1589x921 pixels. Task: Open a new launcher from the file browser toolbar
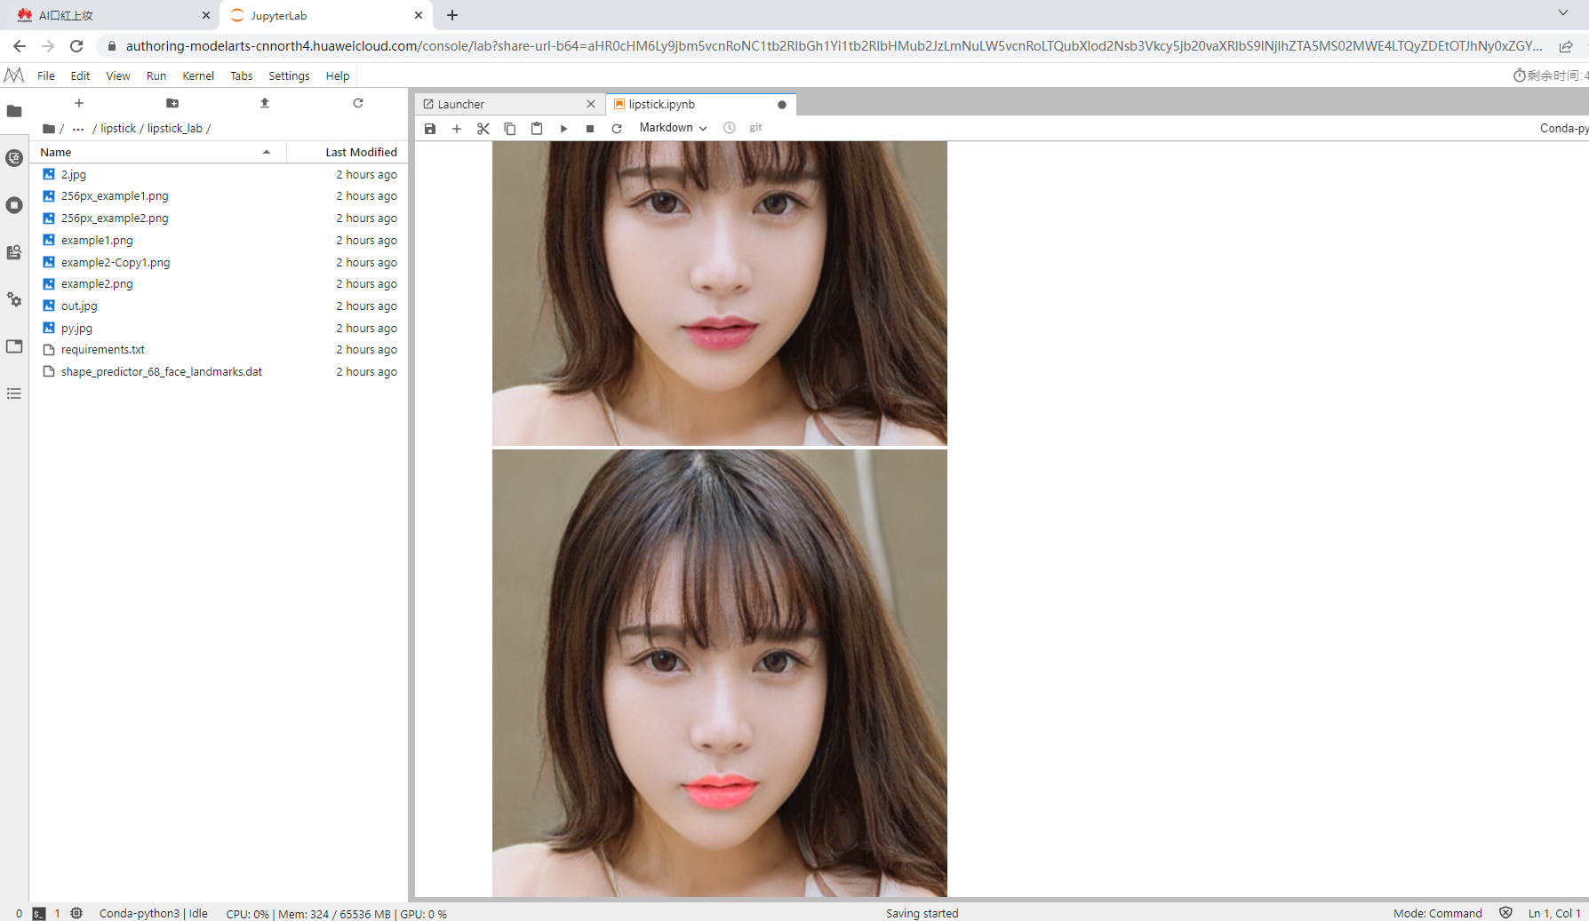click(79, 103)
